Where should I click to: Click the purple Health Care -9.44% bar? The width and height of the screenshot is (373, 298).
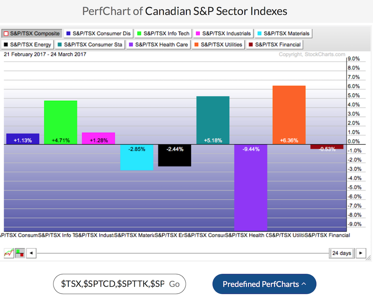coord(251,186)
